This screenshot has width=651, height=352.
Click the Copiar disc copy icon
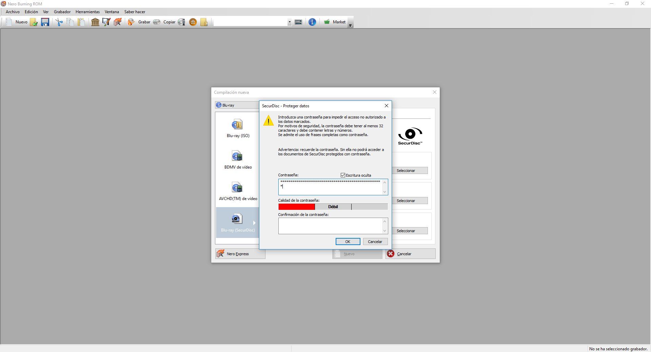157,22
